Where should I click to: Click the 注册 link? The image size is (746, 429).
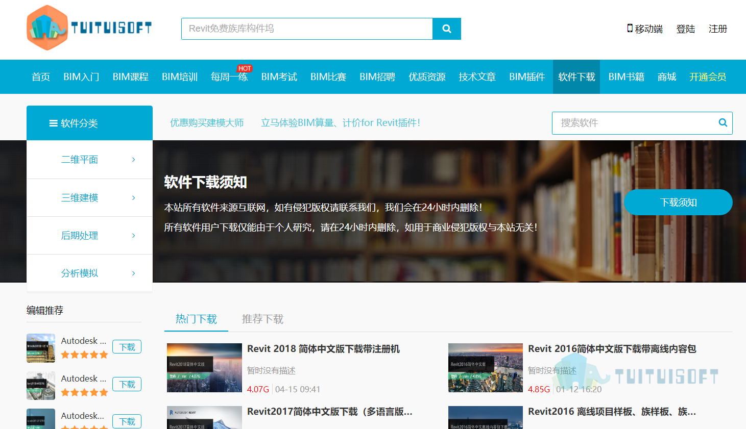(x=718, y=29)
